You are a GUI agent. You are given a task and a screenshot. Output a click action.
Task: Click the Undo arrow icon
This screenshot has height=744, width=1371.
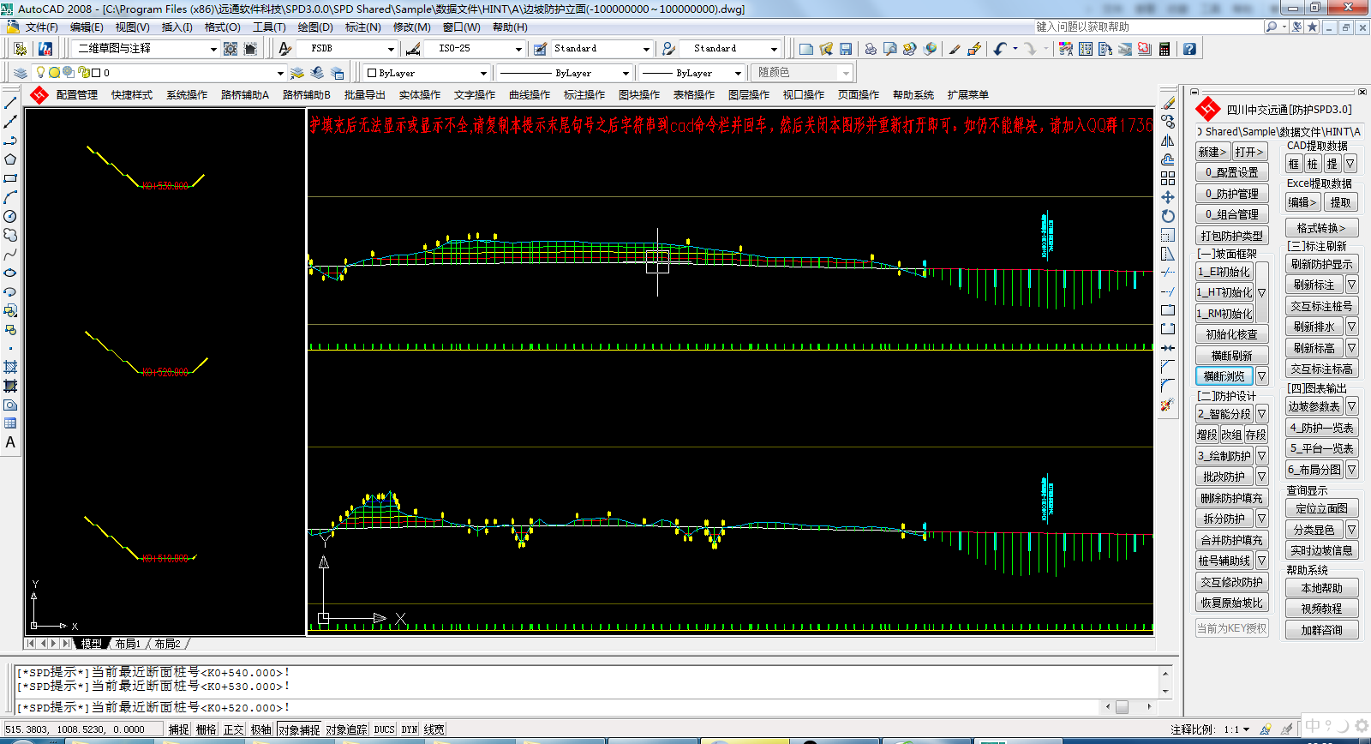click(x=1000, y=49)
